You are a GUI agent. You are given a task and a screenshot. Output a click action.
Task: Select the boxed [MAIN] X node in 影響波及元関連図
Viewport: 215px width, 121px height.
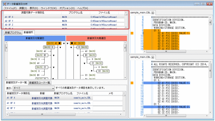coord(49,47)
